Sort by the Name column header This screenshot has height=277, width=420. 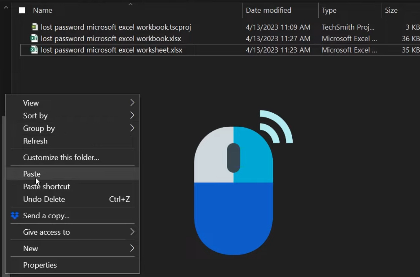[x=42, y=10]
